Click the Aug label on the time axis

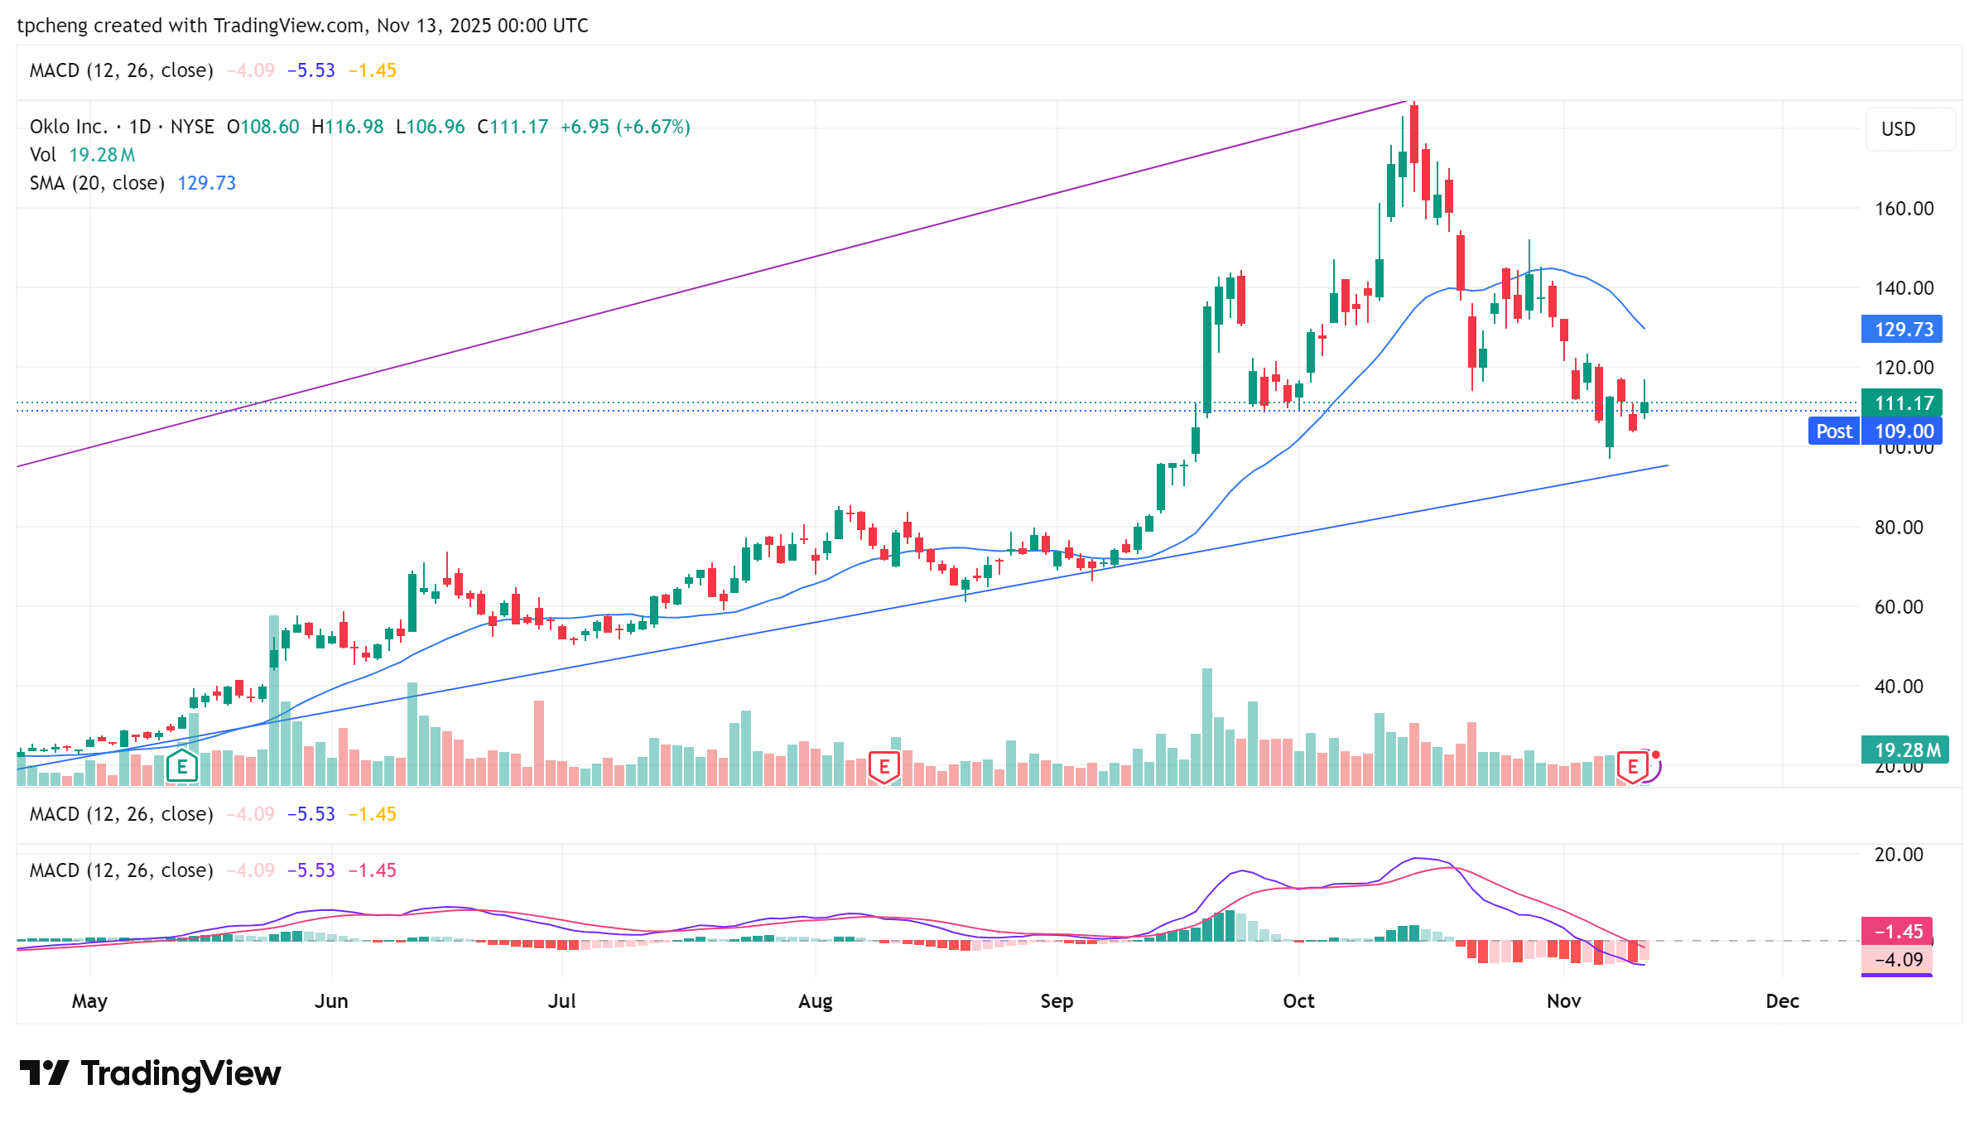(x=815, y=1001)
